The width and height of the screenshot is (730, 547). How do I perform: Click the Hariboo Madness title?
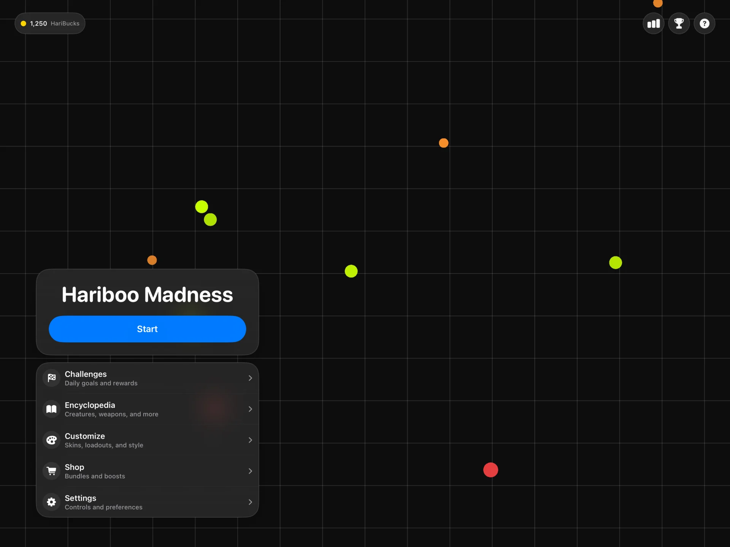tap(147, 294)
